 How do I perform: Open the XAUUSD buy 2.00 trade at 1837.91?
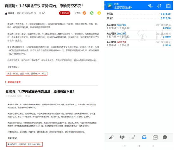pos(139,35)
